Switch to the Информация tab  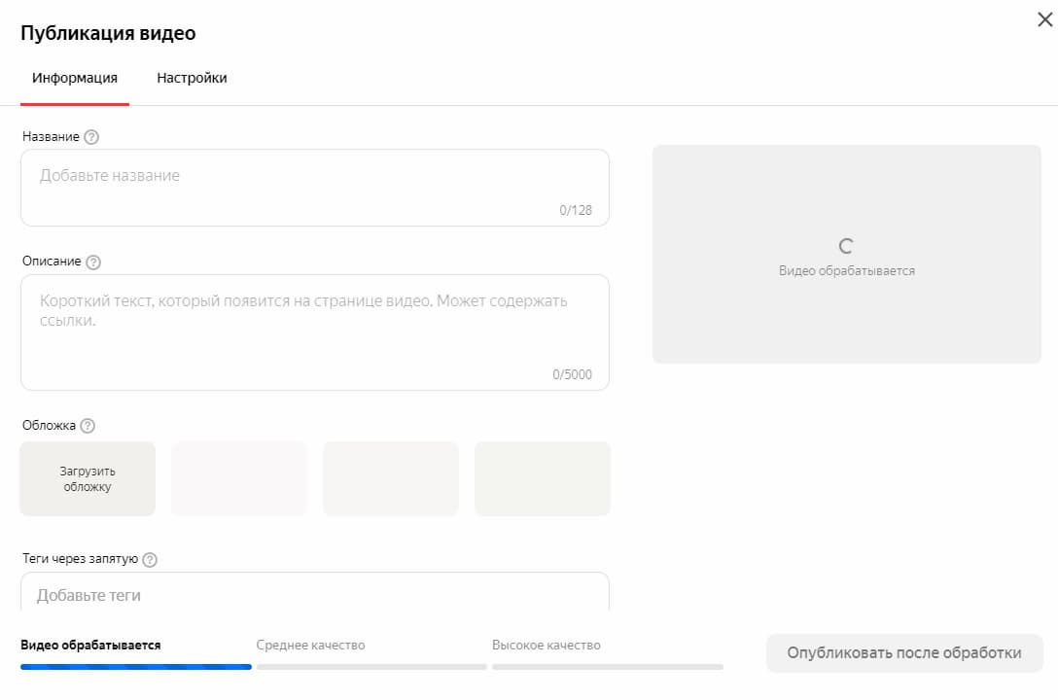(75, 78)
